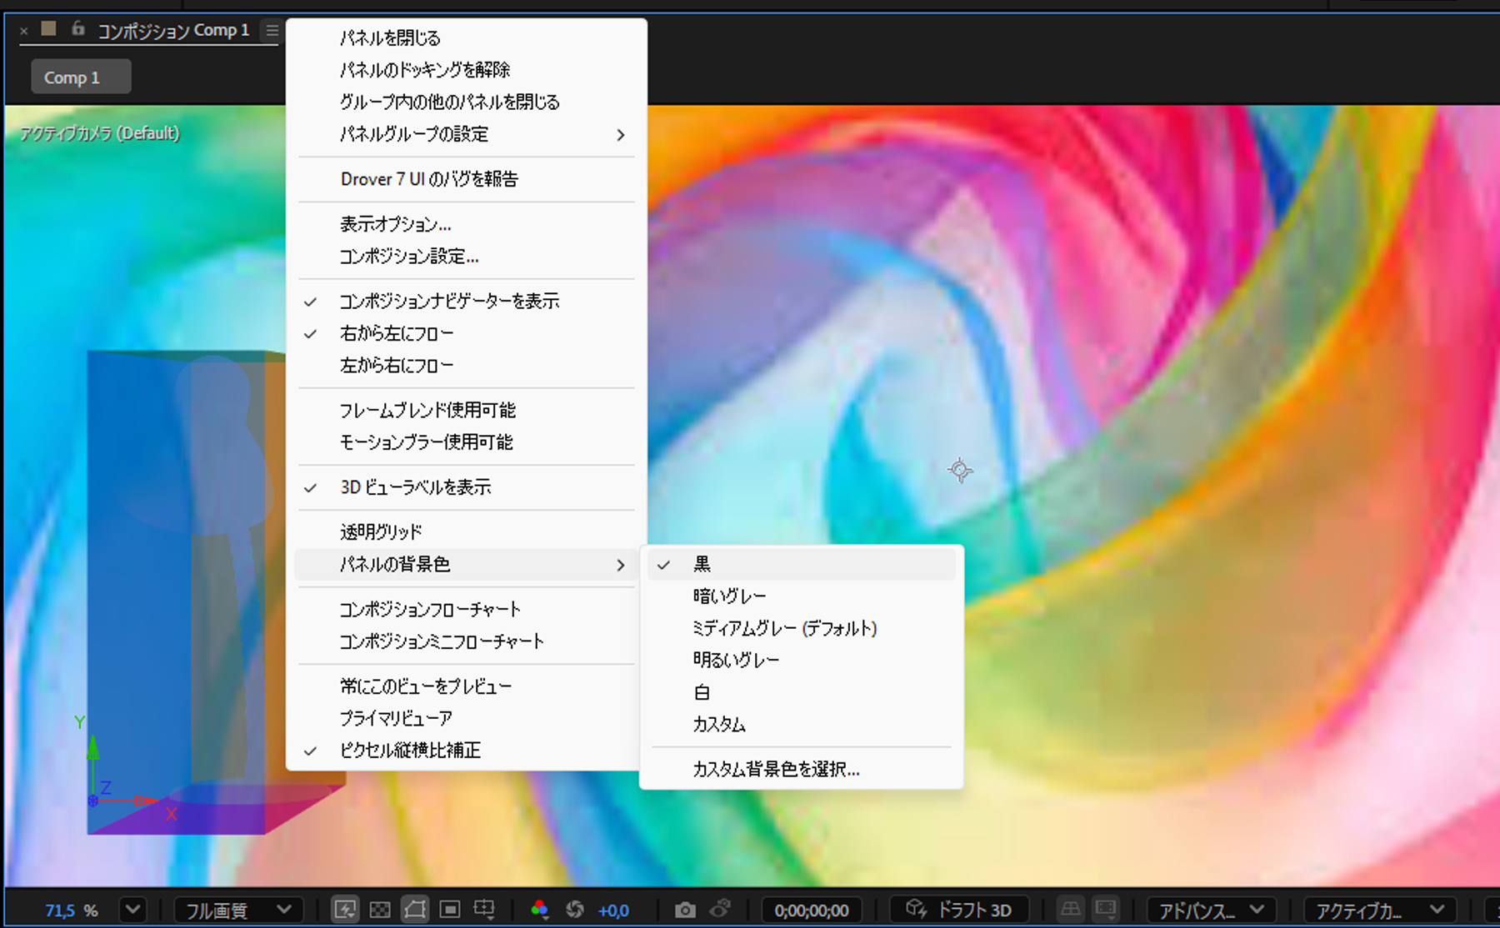The width and height of the screenshot is (1500, 928).
Task: Open コンポジション設定 from the menu
Action: (x=408, y=257)
